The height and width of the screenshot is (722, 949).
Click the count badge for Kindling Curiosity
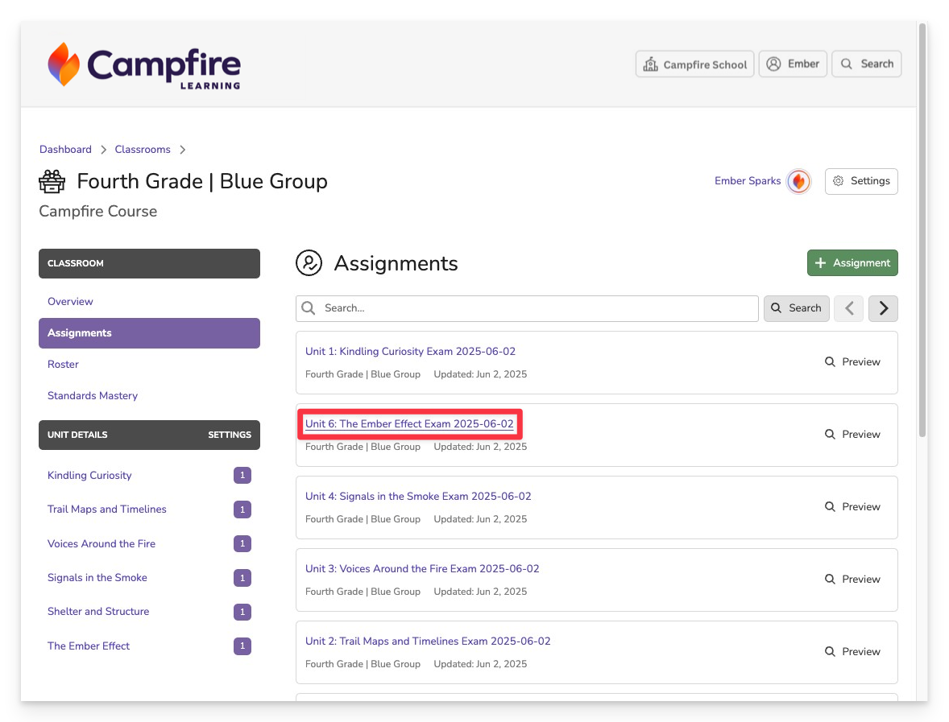[242, 475]
